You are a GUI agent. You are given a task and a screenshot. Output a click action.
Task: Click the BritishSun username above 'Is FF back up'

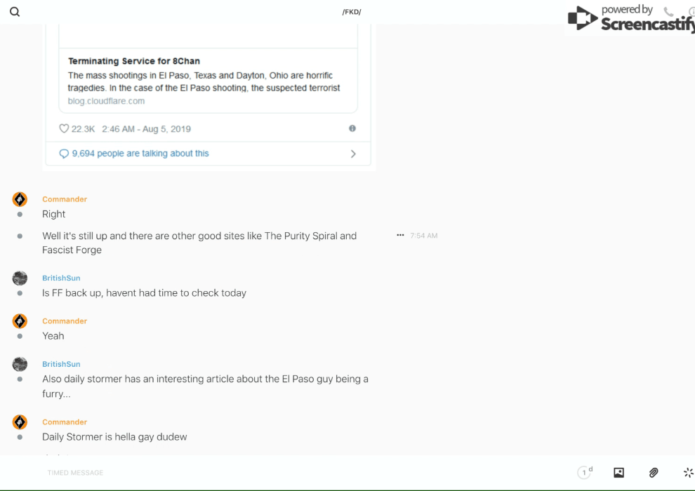click(61, 278)
